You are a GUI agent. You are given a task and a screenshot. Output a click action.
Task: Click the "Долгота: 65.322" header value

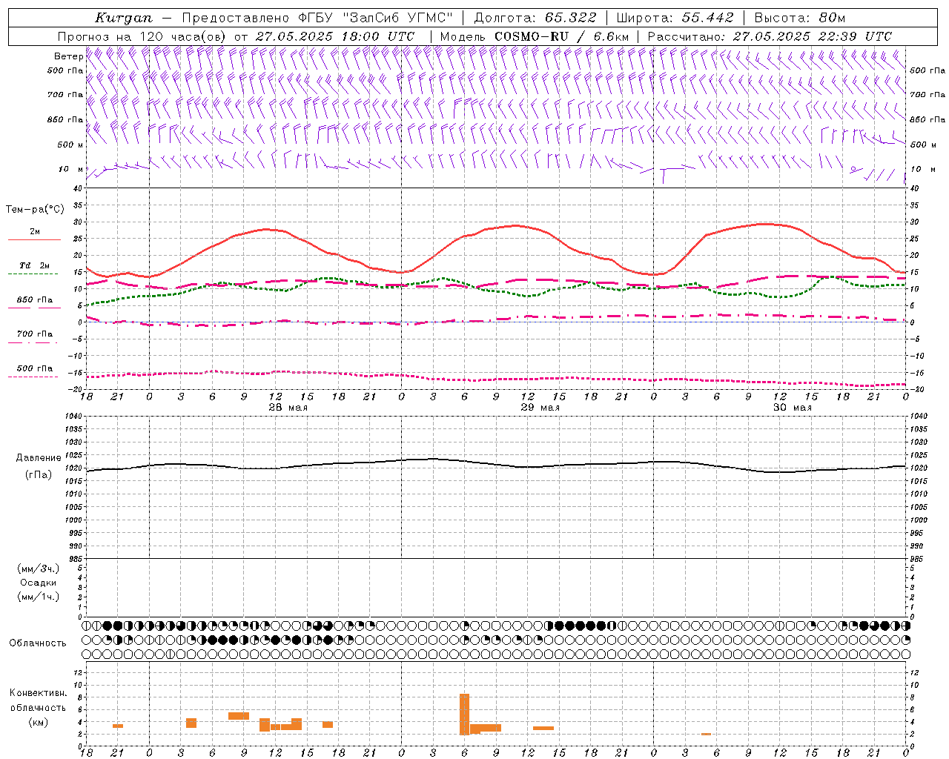[535, 18]
